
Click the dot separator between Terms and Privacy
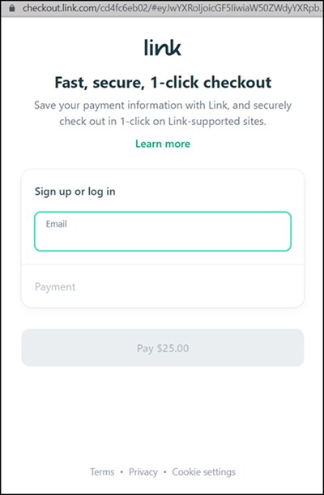pos(122,472)
